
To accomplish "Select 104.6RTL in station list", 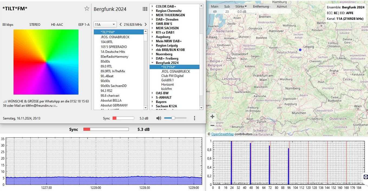I will coord(107,42).
